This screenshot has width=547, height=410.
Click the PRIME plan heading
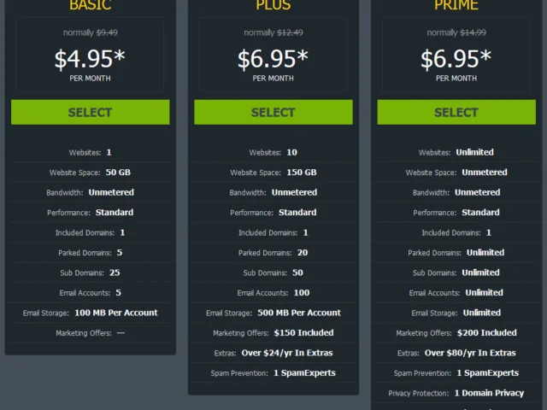pos(456,5)
